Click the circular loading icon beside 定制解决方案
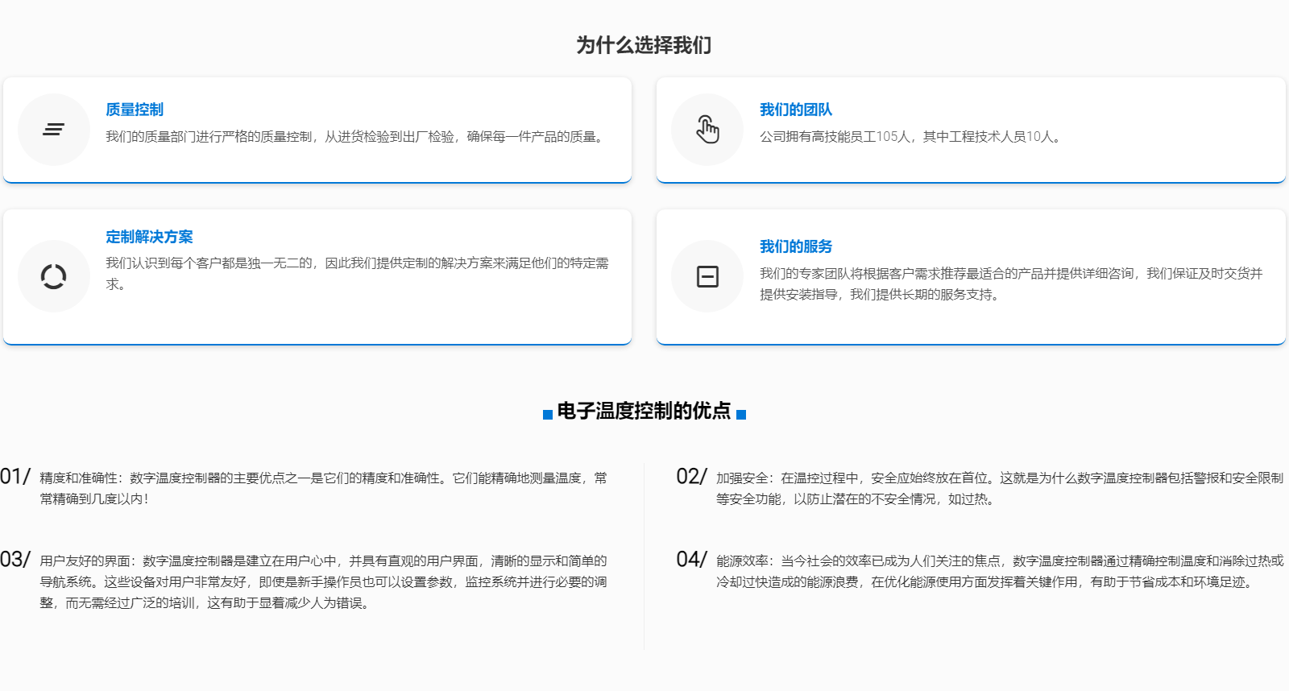This screenshot has height=691, width=1289. [53, 276]
